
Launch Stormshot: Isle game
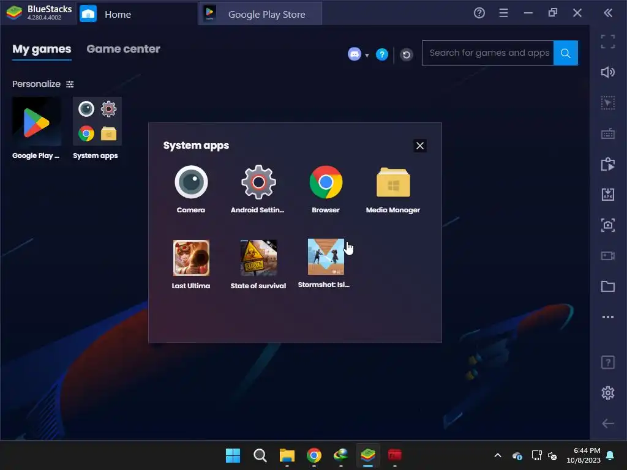pos(326,257)
